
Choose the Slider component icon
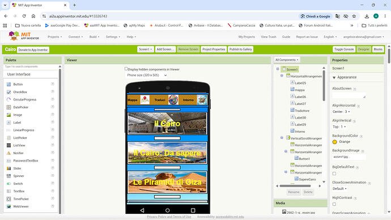[x=8, y=168]
